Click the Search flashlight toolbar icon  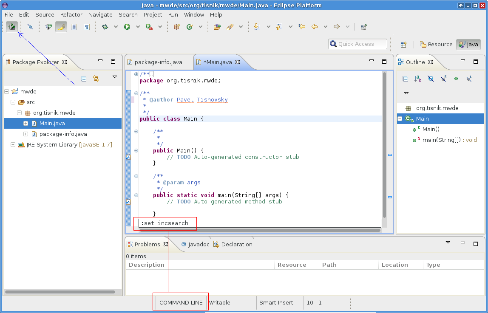click(x=230, y=27)
